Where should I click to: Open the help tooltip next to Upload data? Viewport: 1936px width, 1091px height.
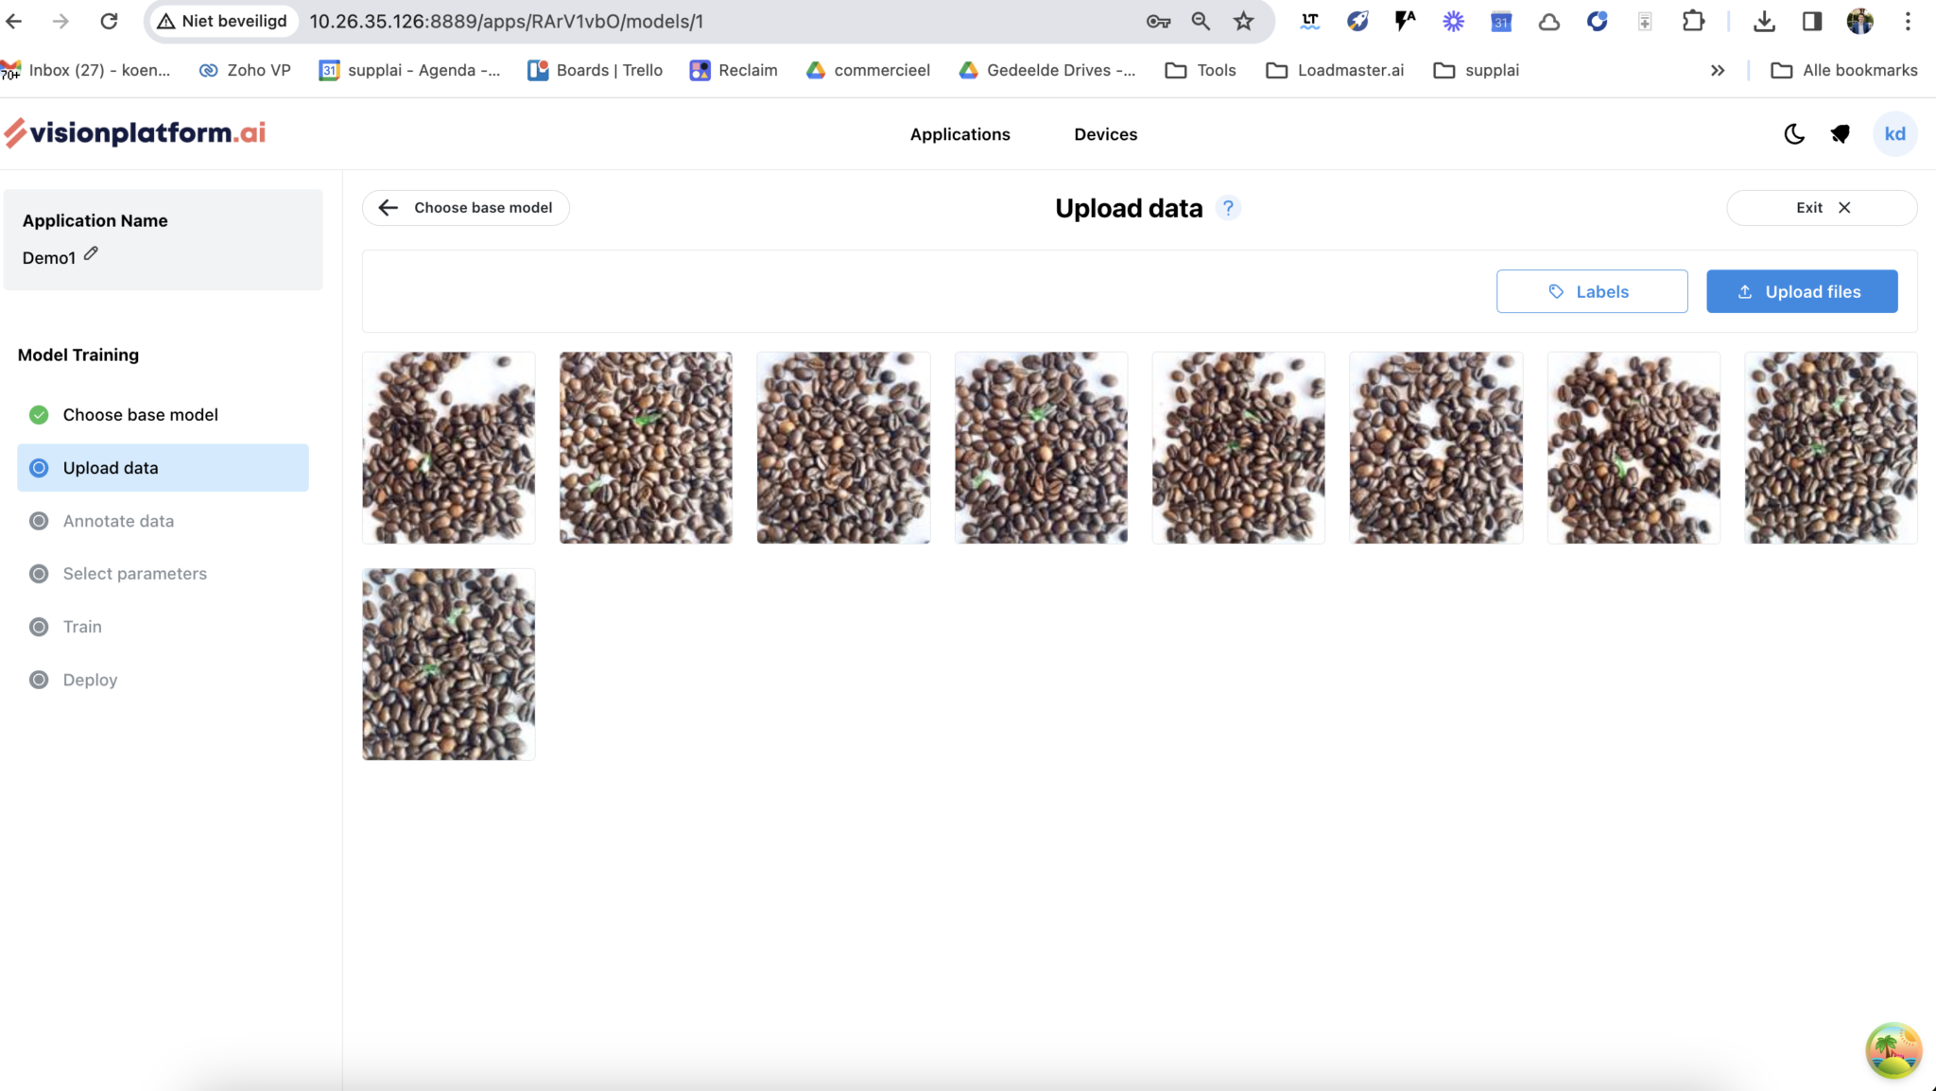click(x=1227, y=208)
